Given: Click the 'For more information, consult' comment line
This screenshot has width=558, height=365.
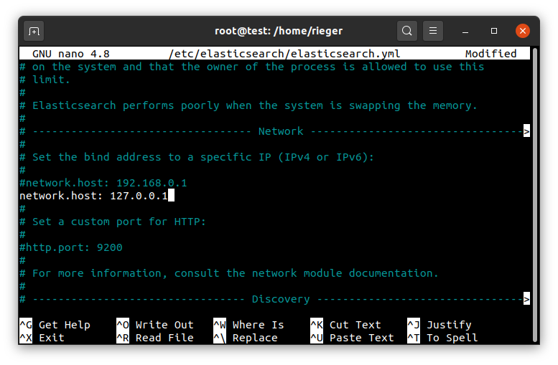Looking at the screenshot, I should (x=229, y=273).
